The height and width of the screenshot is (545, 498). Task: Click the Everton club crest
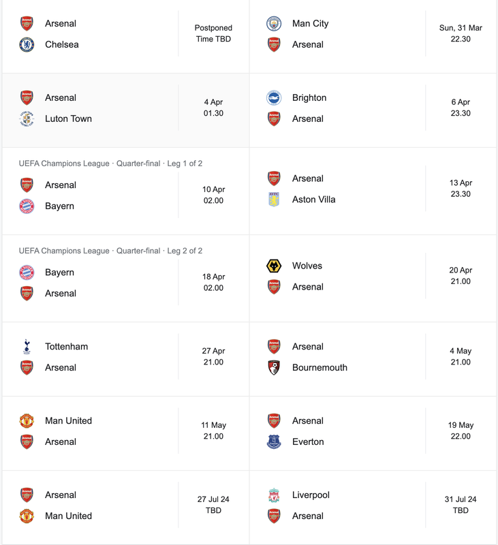pyautogui.click(x=274, y=441)
